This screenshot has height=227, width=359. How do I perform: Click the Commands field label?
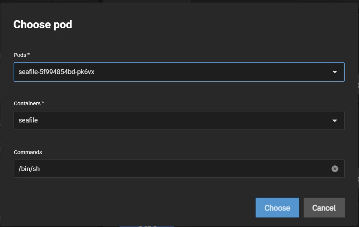28,152
